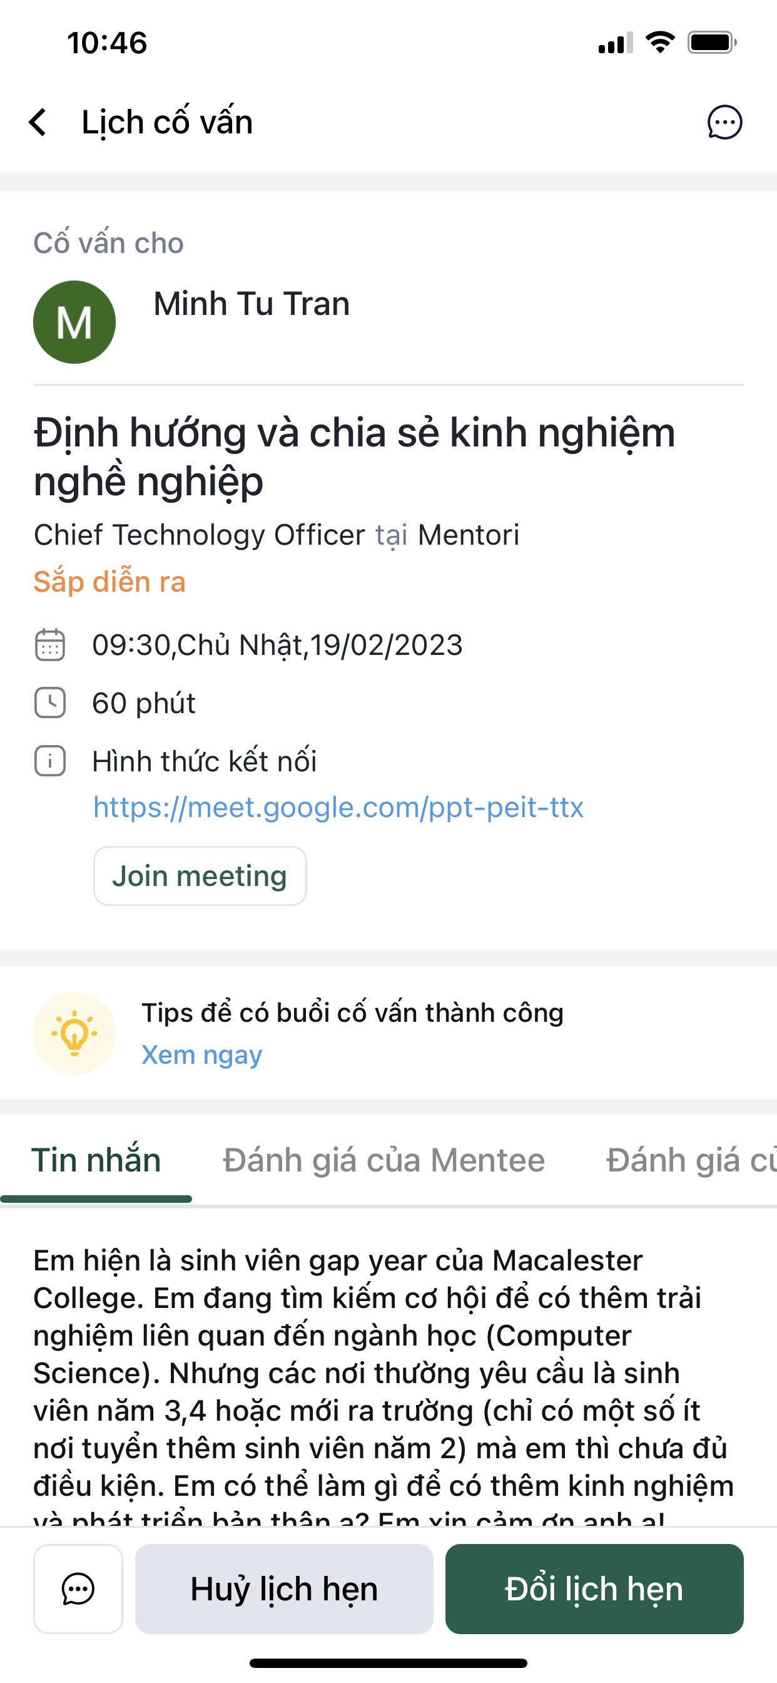Screen dimensions: 777x1683
Task: Tap Huỷ lịch hẹn to cancel appointment
Action: tap(284, 1589)
